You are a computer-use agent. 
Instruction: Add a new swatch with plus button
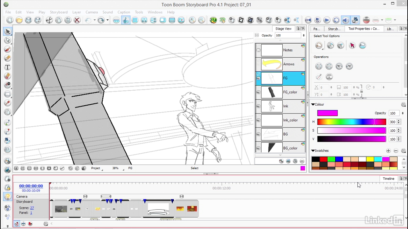tap(388, 151)
